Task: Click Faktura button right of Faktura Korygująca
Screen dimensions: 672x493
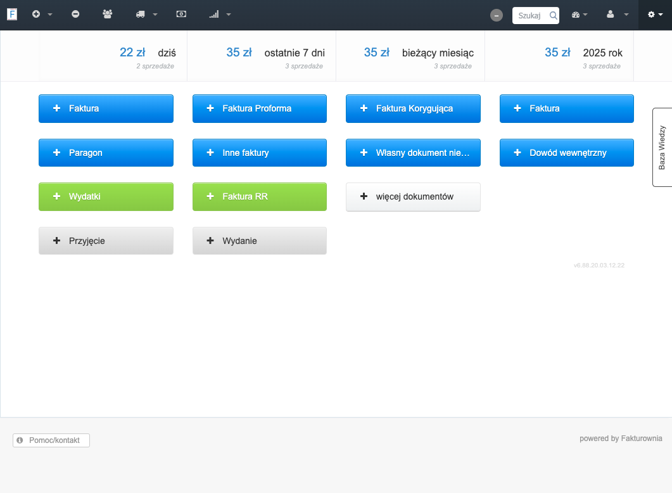Action: point(567,108)
